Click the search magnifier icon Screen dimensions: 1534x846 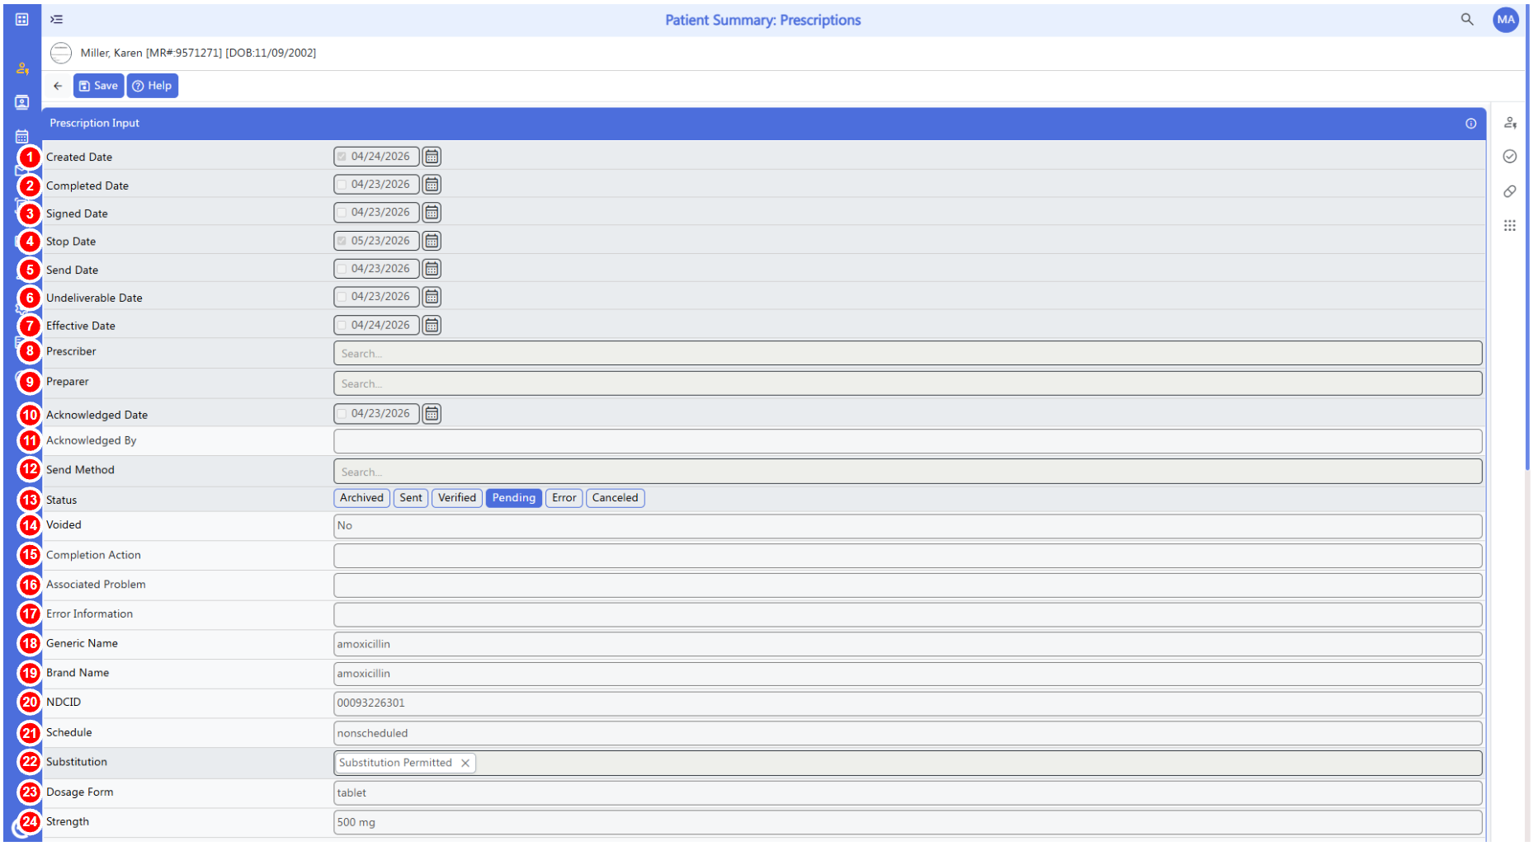click(x=1466, y=19)
